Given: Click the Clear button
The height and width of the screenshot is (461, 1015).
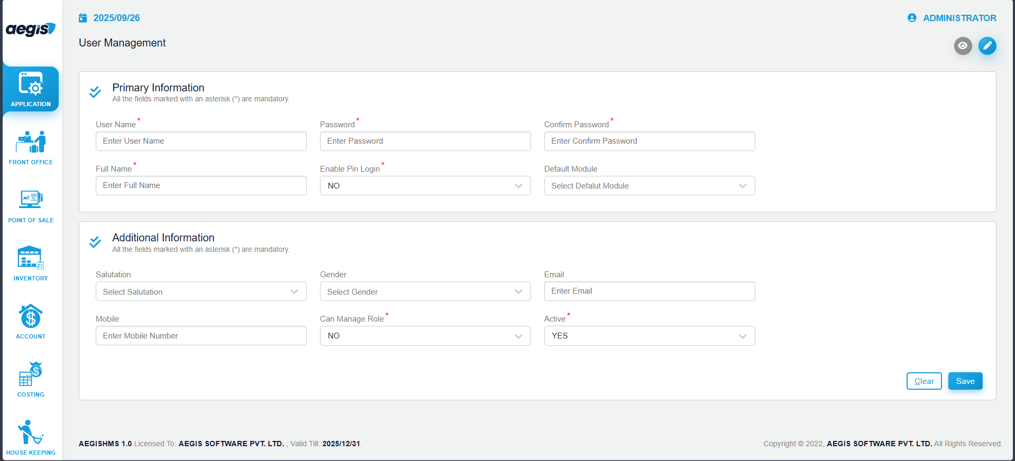Looking at the screenshot, I should (x=923, y=381).
